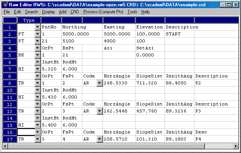Select SetAzi cell 0.0000

click(150, 55)
